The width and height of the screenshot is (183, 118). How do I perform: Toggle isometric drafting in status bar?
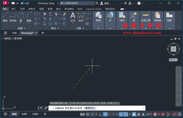(x=113, y=114)
